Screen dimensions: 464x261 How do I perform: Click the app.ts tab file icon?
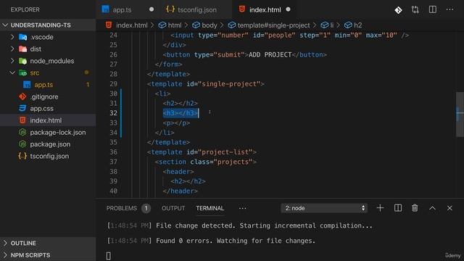pyautogui.click(x=105, y=9)
